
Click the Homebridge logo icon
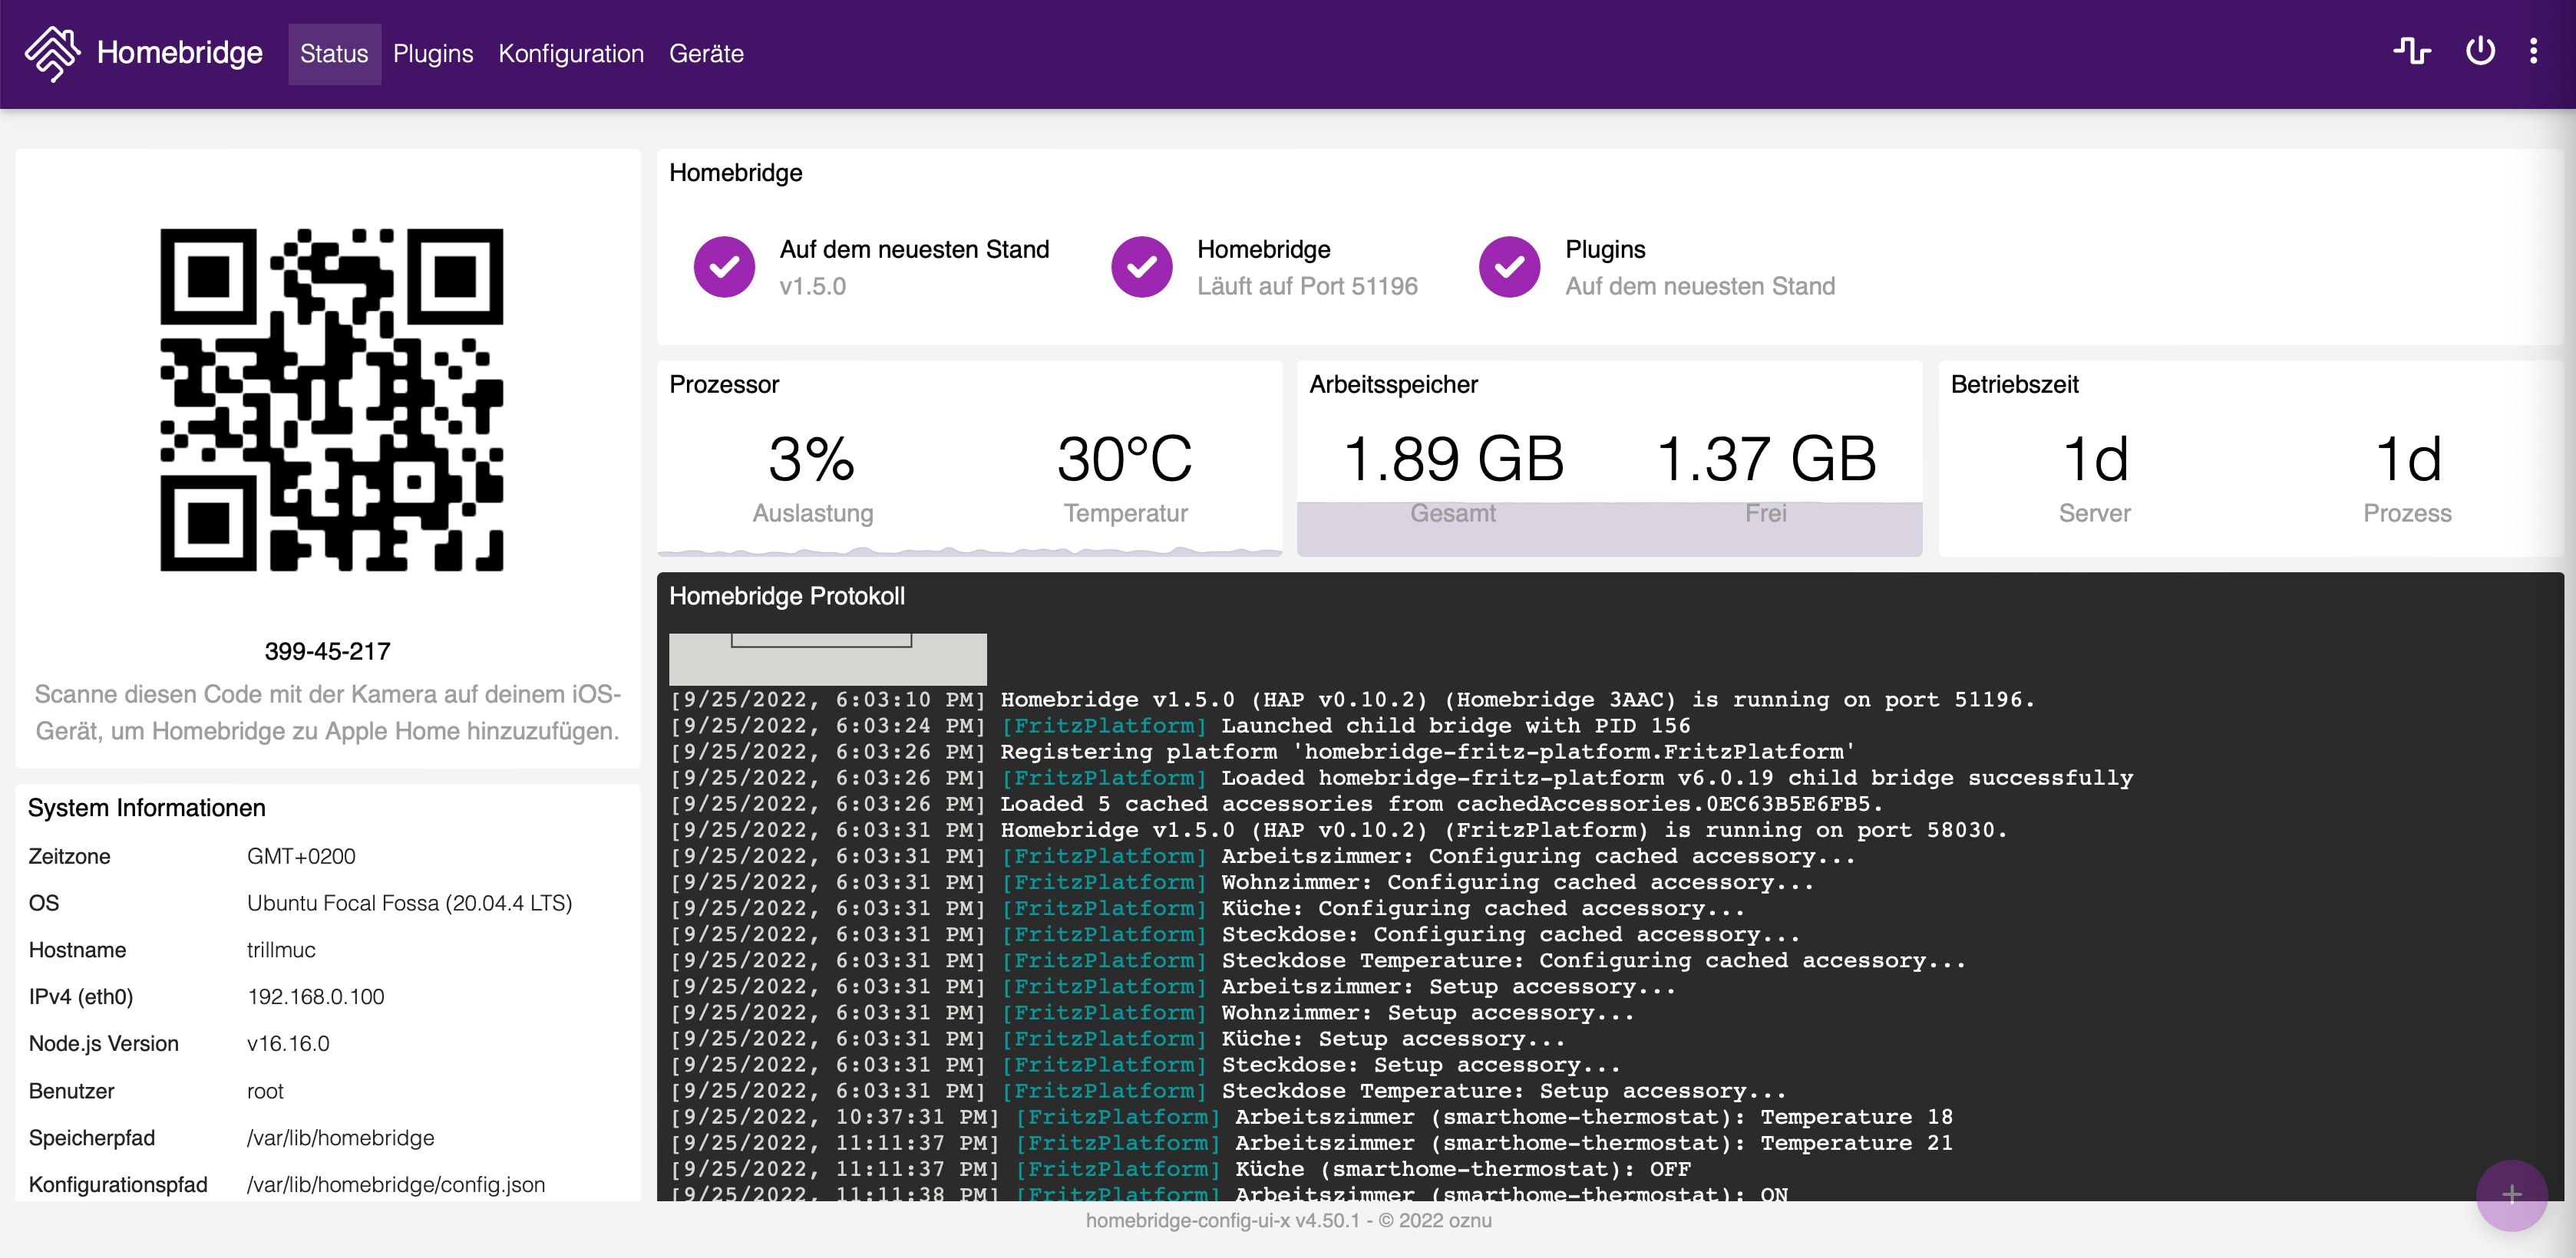[x=52, y=53]
